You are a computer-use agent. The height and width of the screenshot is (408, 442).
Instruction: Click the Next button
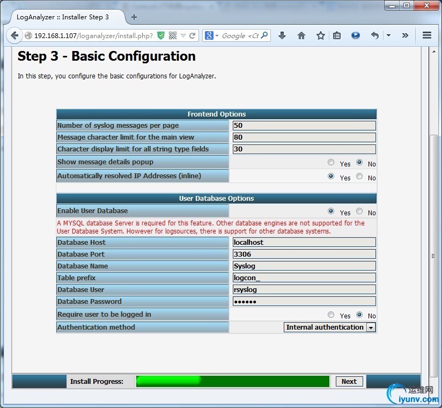tap(349, 382)
